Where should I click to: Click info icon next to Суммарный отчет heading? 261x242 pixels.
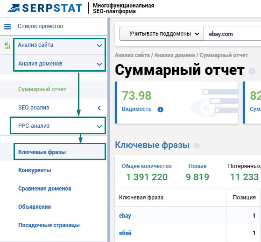point(252,71)
